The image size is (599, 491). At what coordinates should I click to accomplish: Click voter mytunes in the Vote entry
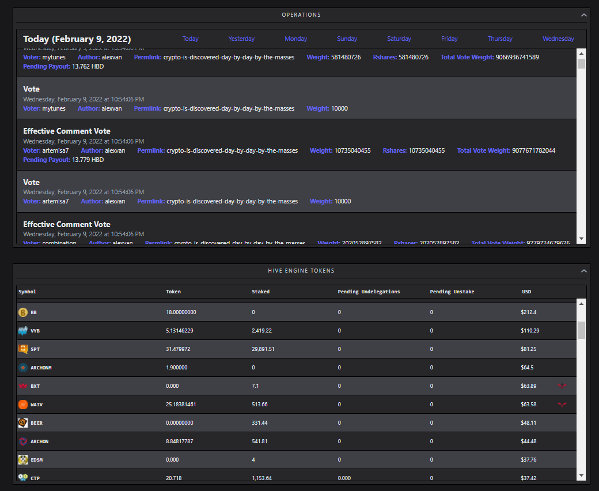54,108
